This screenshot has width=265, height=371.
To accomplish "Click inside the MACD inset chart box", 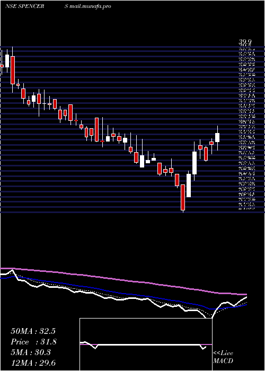I will click(x=146, y=344).
